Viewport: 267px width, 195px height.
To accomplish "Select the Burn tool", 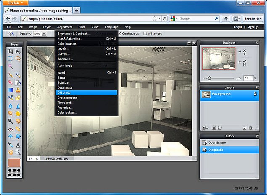I will coord(18,121).
